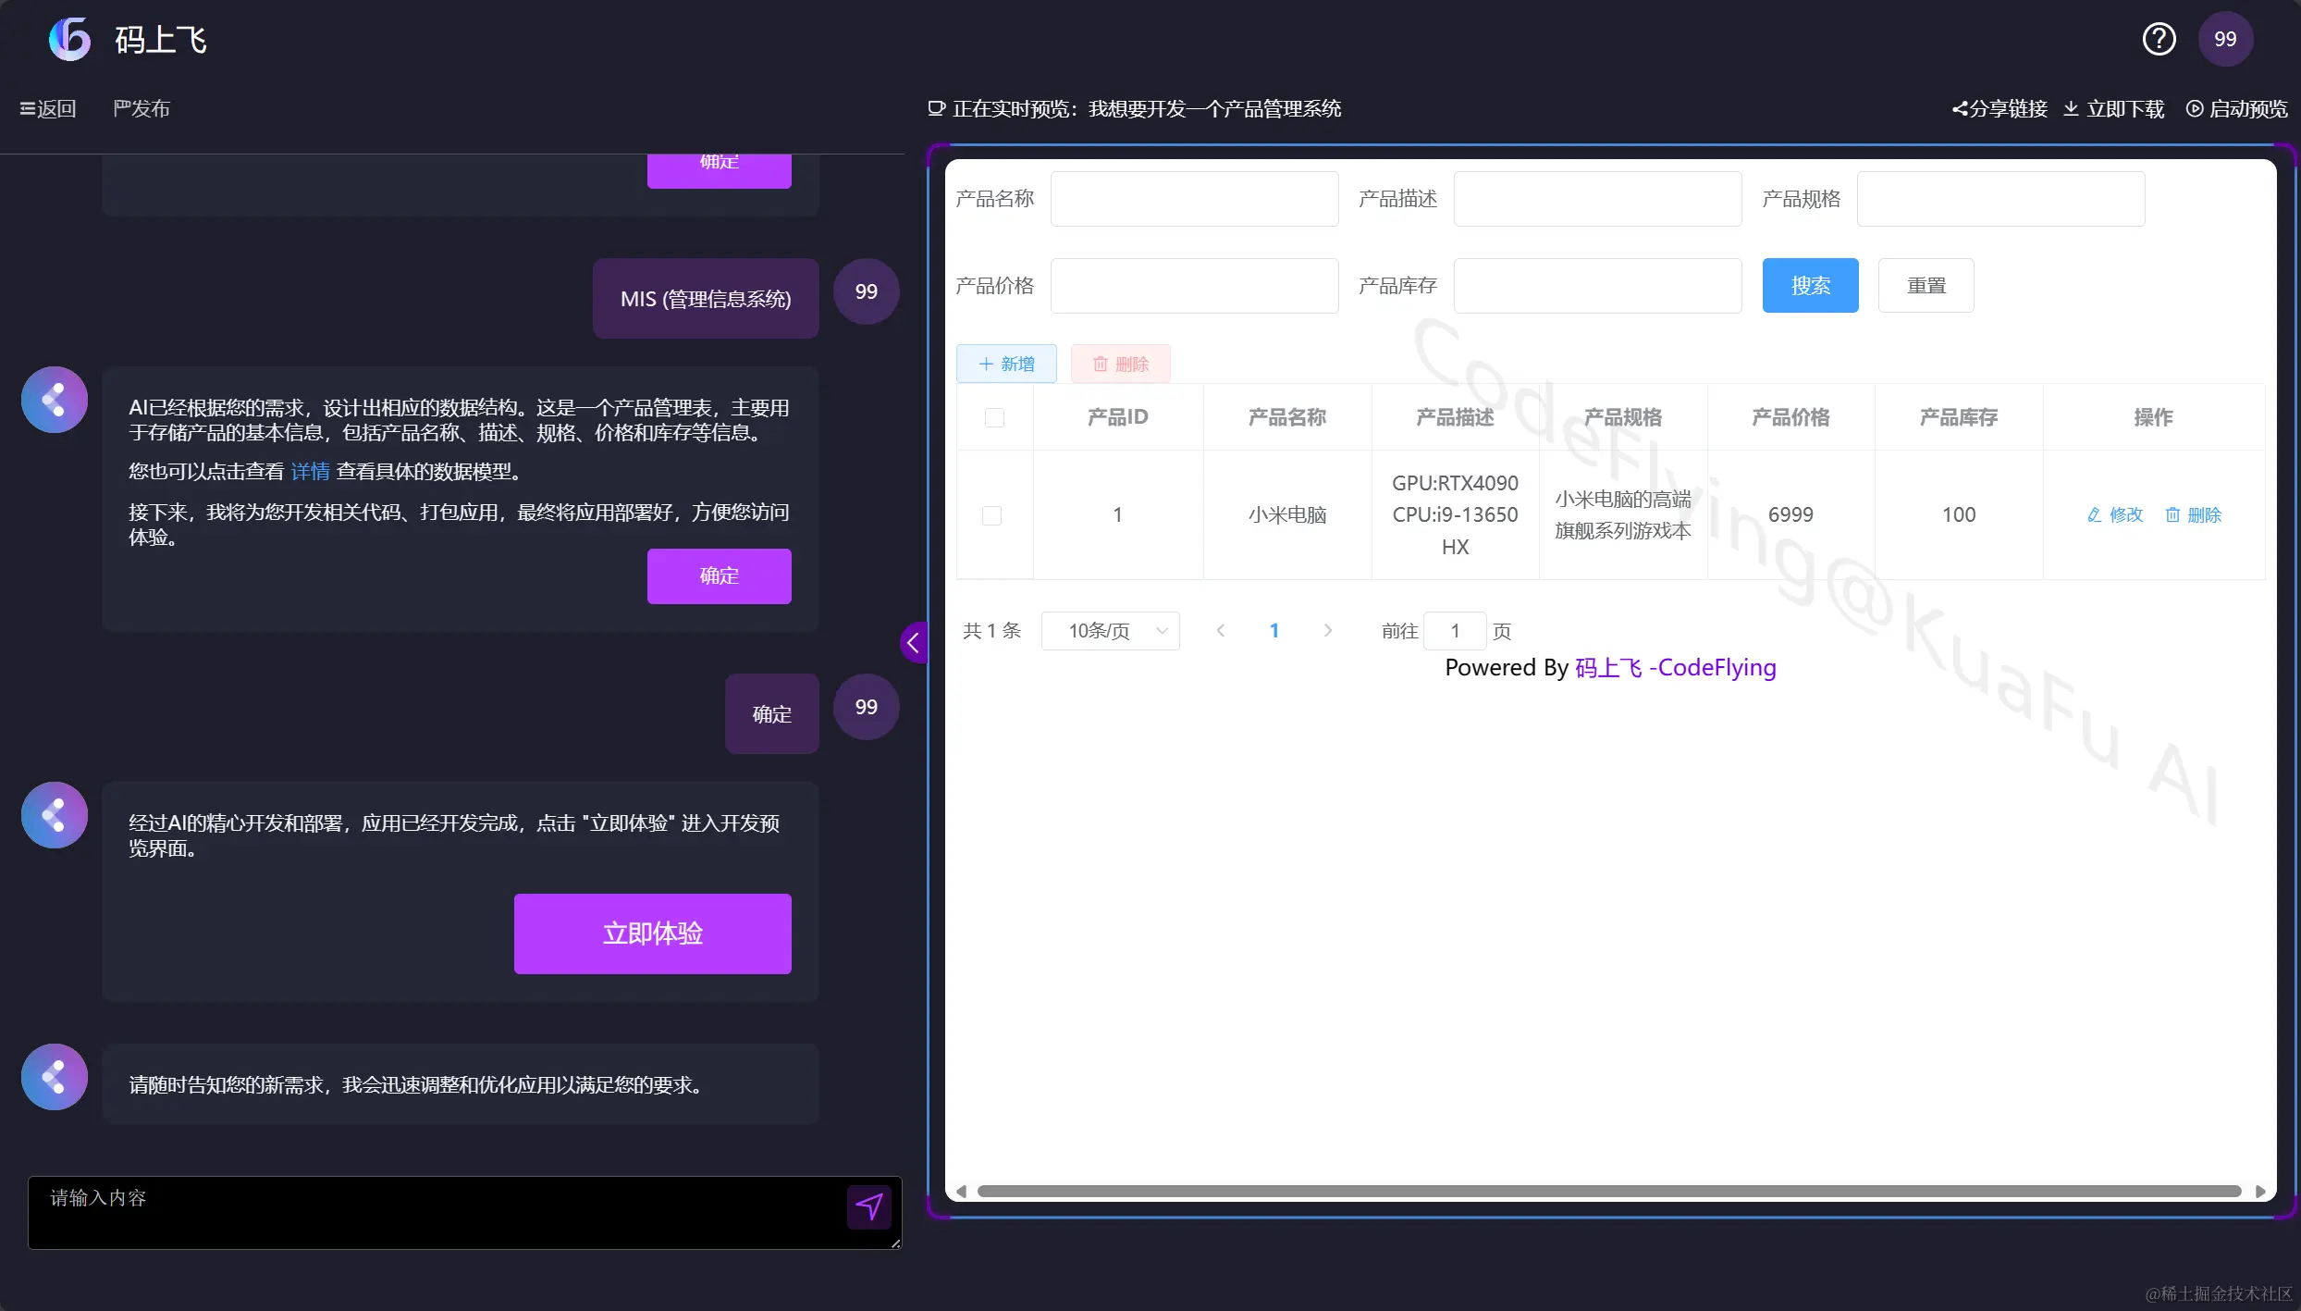This screenshot has width=2301, height=1311.
Task: Open the 10条/页 page size dropdown
Action: [1110, 631]
